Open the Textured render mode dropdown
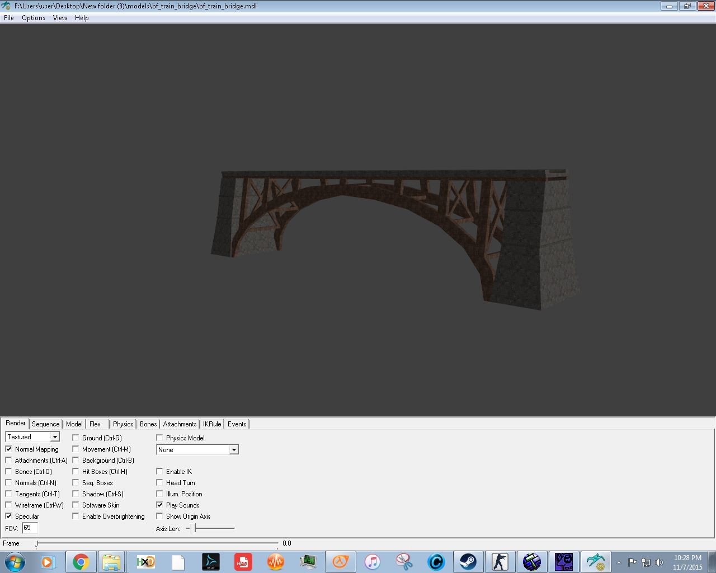 click(54, 436)
